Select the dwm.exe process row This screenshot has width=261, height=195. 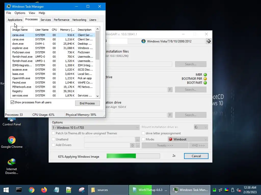tap(53, 44)
